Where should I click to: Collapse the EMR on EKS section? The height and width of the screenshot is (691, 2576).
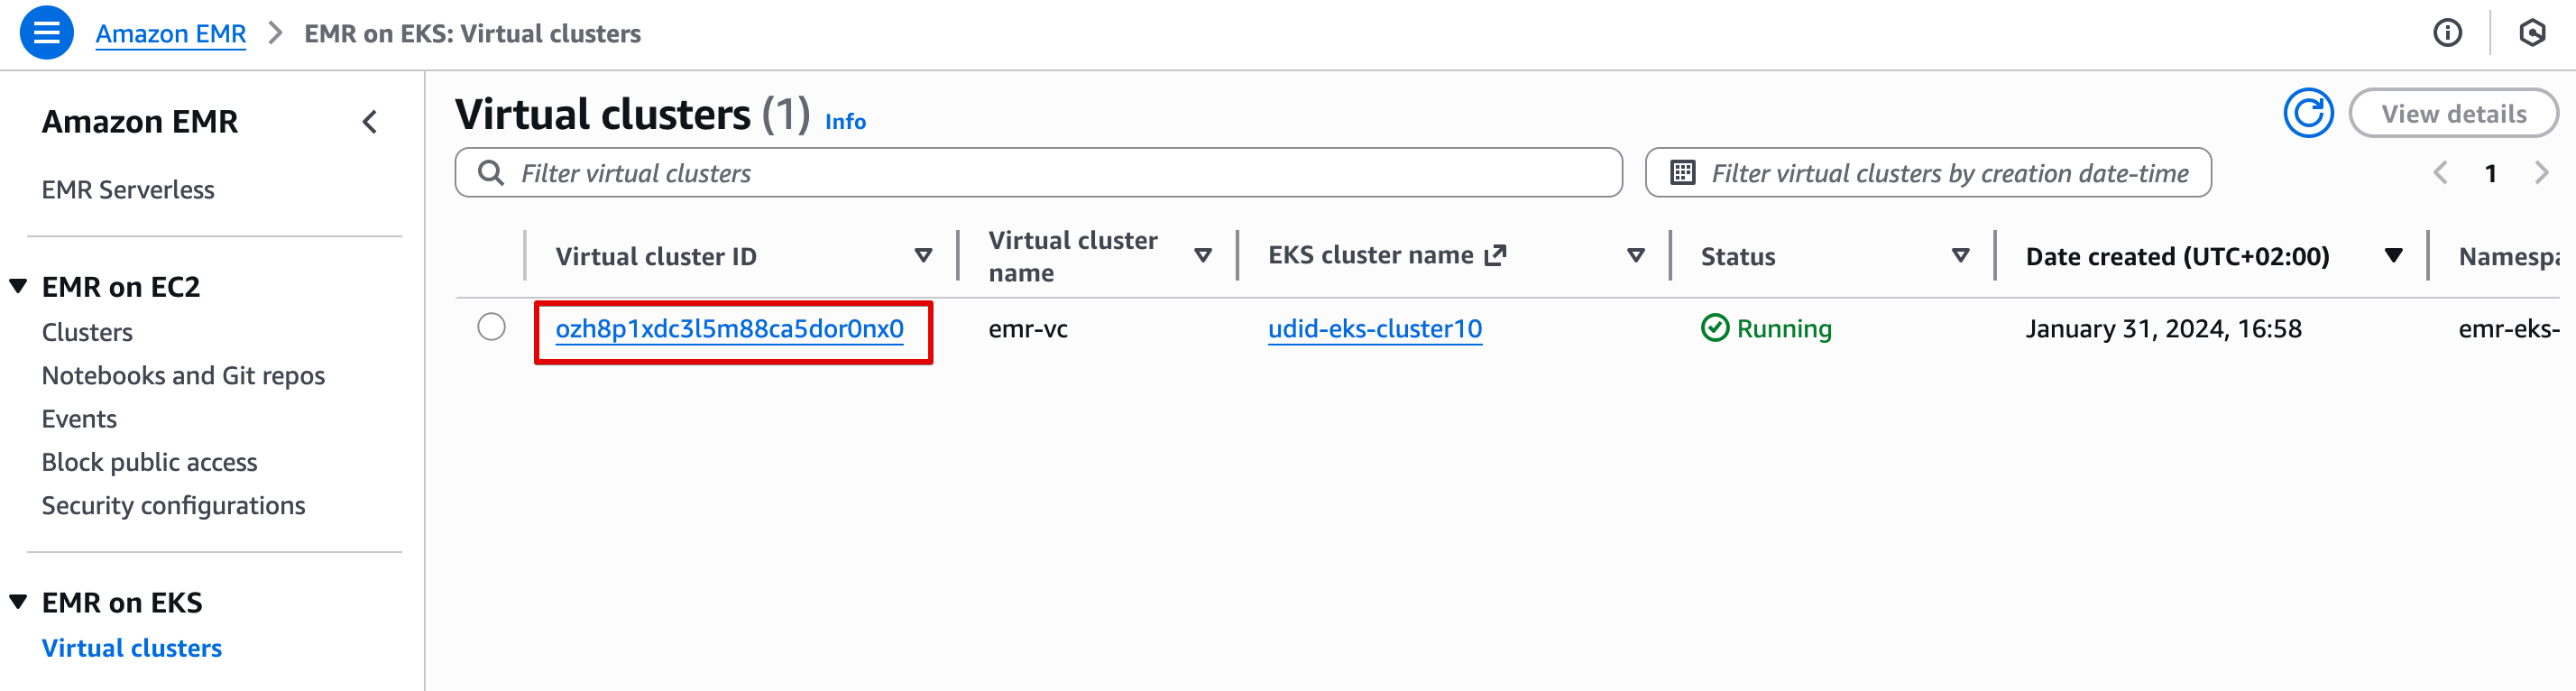pyautogui.click(x=17, y=601)
